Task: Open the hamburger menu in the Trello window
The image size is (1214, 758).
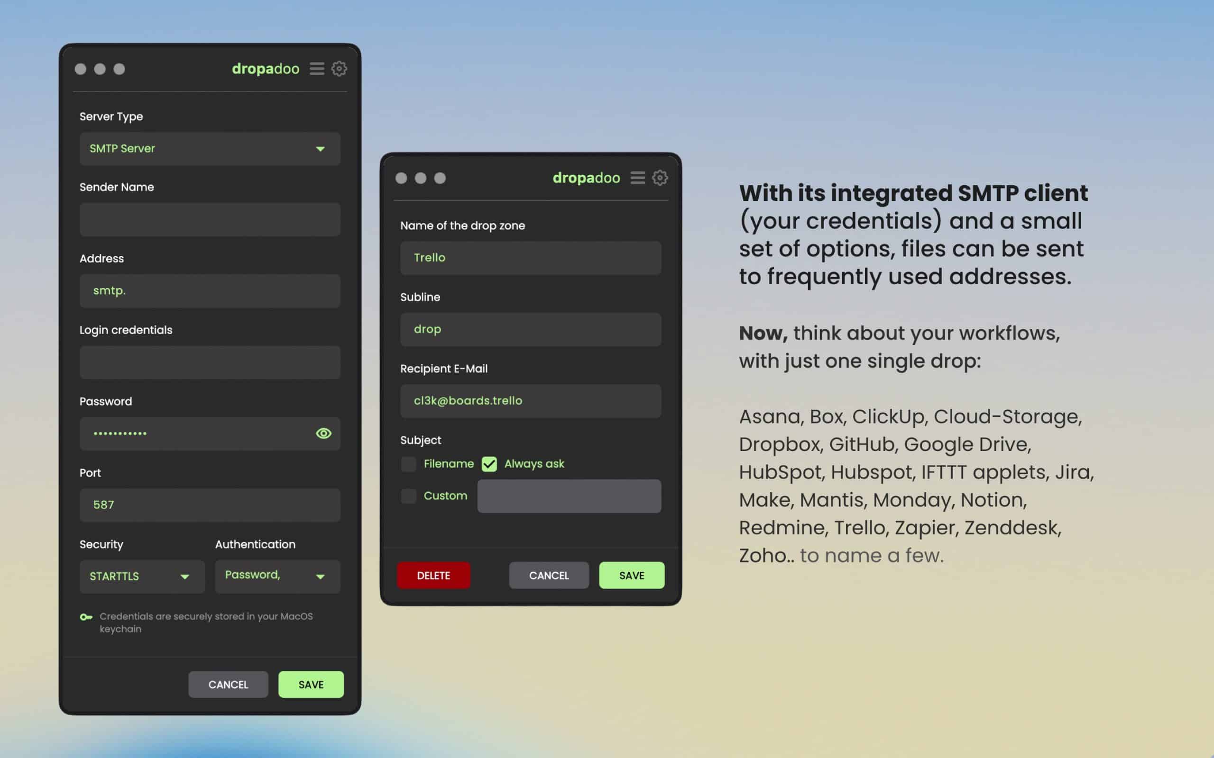Action: (x=637, y=178)
